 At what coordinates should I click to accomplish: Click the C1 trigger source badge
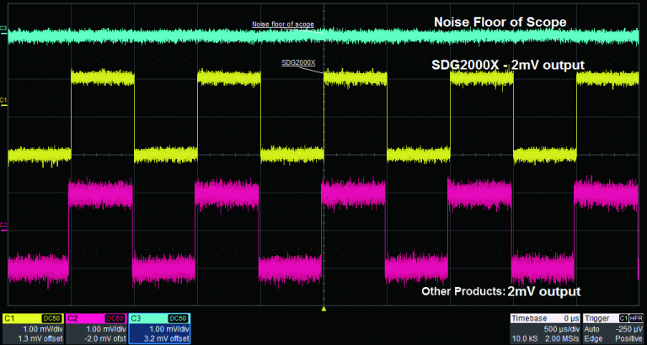(623, 317)
